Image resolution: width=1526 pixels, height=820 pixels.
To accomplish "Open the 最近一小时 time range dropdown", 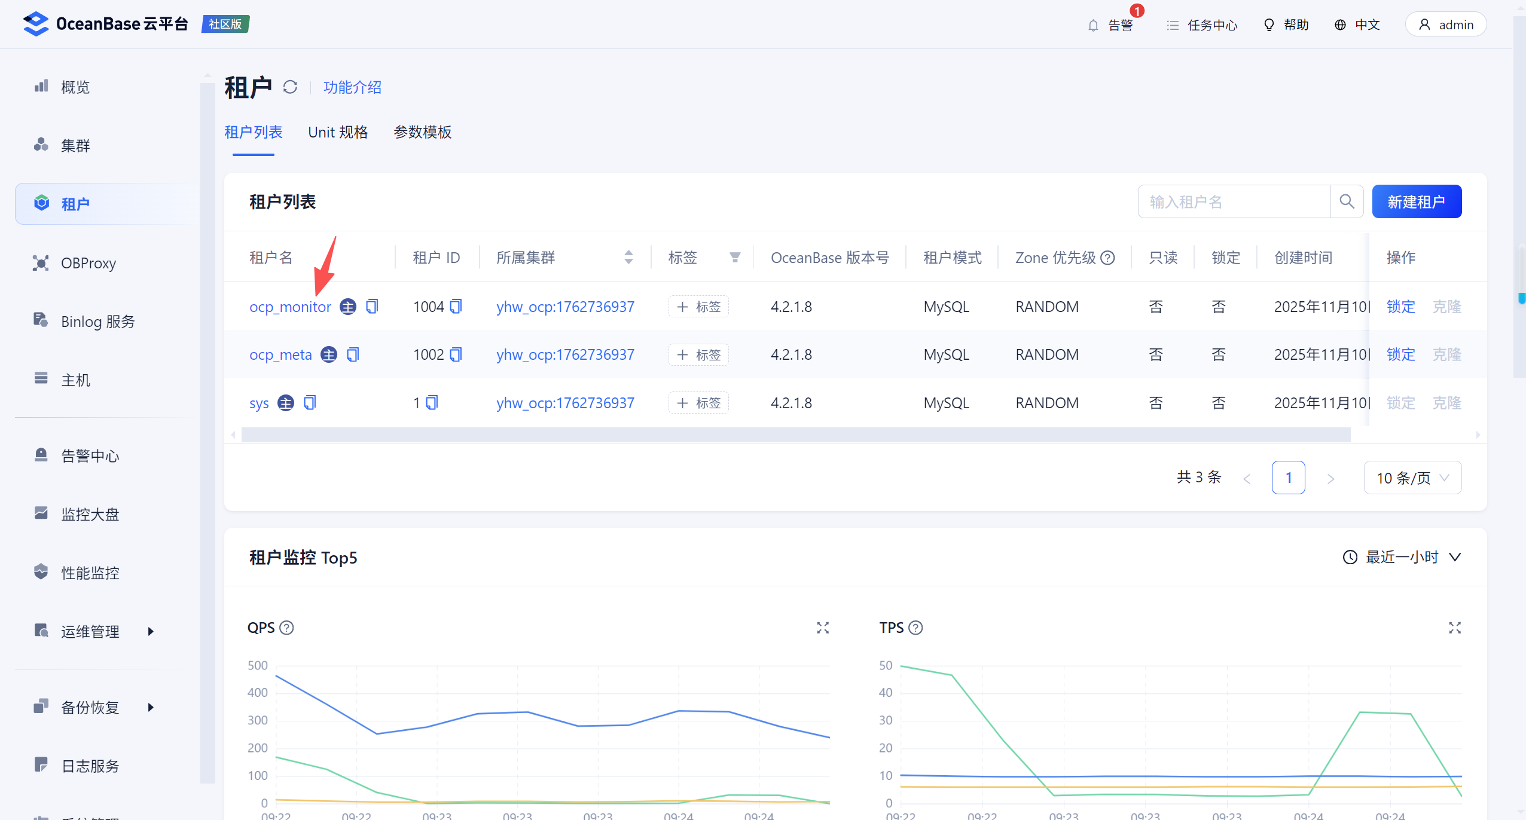I will 1402,557.
